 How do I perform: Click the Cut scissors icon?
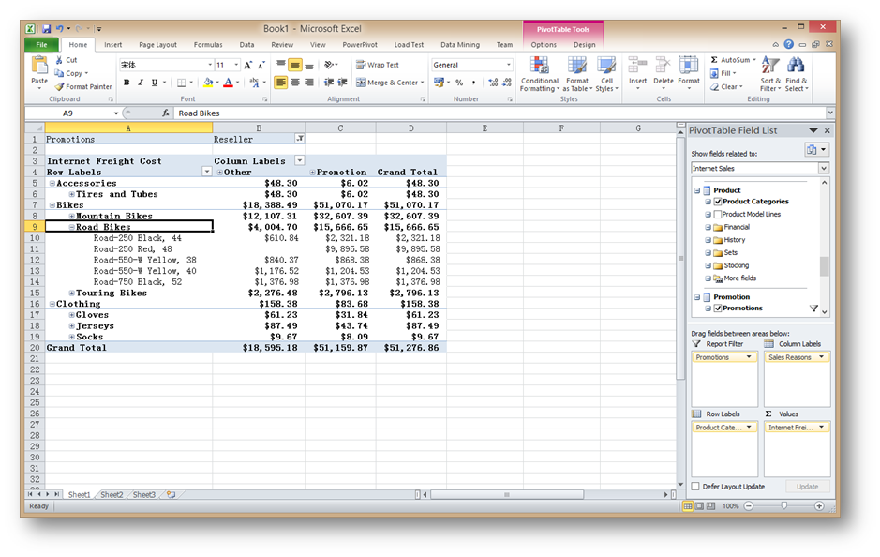(x=59, y=59)
